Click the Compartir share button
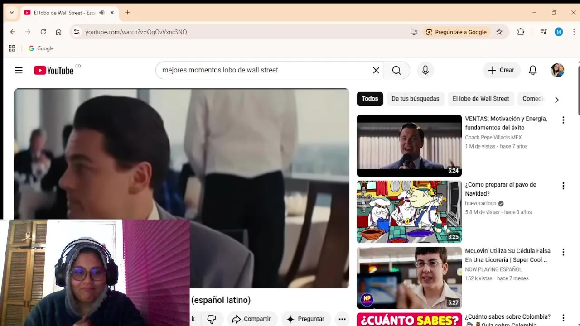This screenshot has width=580, height=326. click(x=251, y=319)
